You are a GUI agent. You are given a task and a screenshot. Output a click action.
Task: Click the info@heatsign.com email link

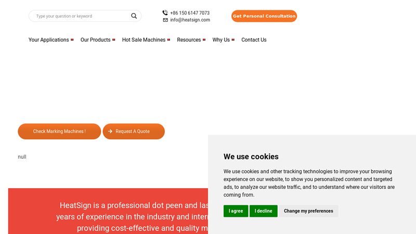coord(190,20)
